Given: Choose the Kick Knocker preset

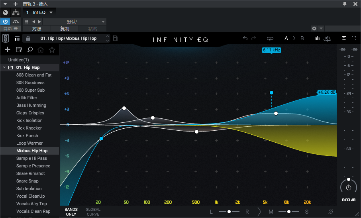Looking at the screenshot, I should click(x=29, y=128).
